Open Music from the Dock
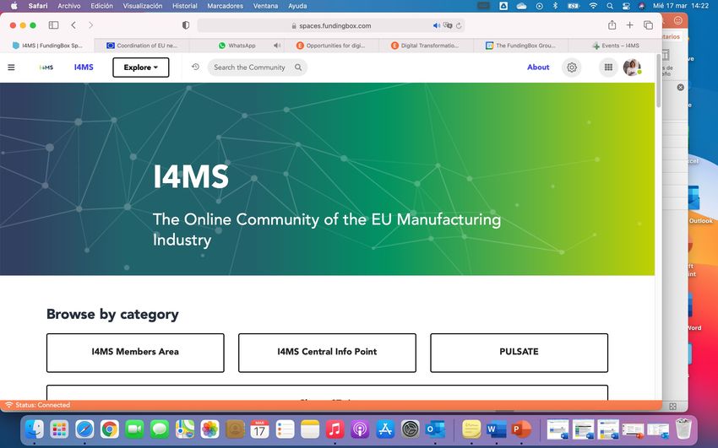The image size is (718, 448). pos(335,429)
